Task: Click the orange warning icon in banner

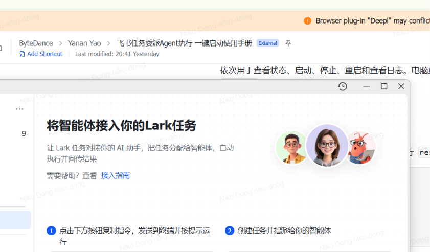Action: click(307, 21)
